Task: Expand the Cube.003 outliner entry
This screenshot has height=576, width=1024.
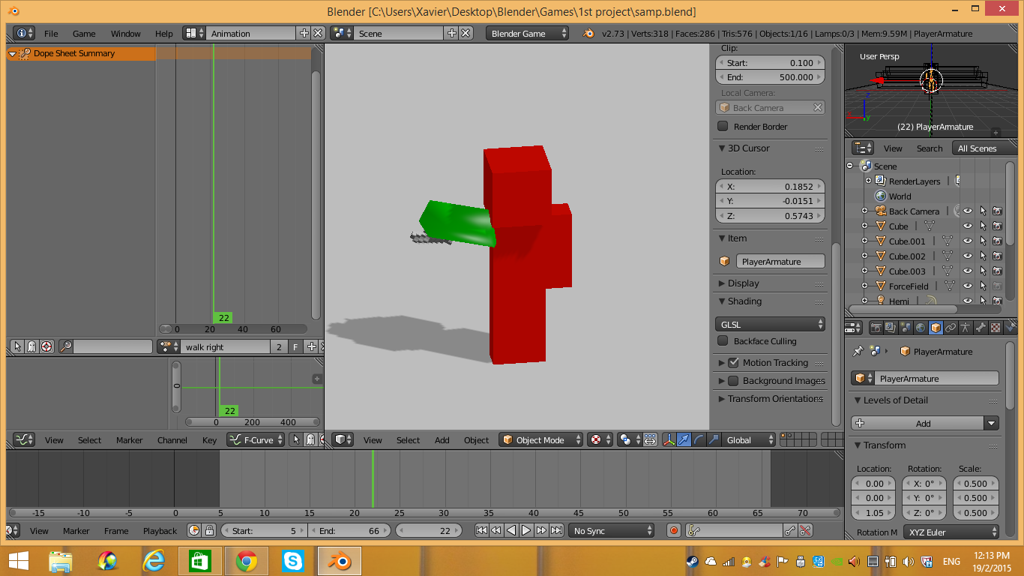Action: pyautogui.click(x=864, y=271)
